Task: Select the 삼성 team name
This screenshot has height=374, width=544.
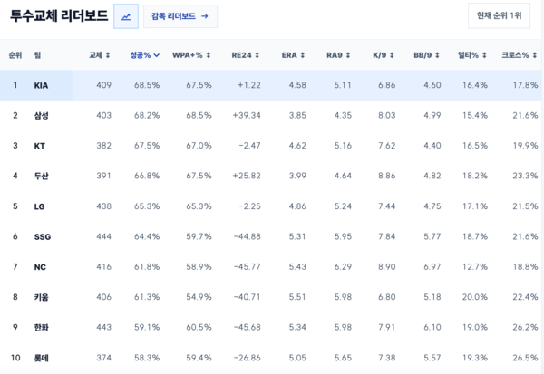Action: tap(42, 115)
